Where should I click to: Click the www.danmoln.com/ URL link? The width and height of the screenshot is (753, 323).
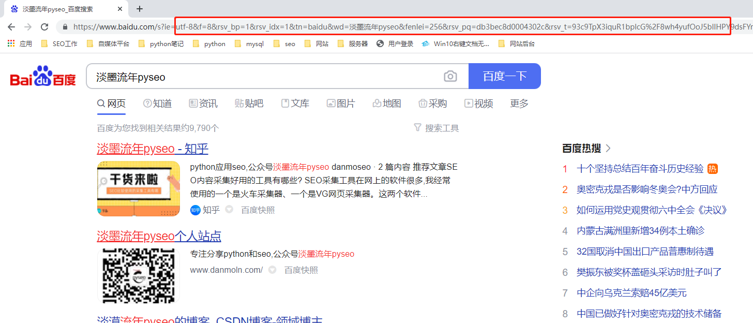tap(227, 270)
